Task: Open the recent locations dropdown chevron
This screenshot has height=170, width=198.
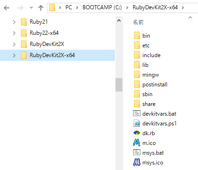Action: [x=31, y=7]
